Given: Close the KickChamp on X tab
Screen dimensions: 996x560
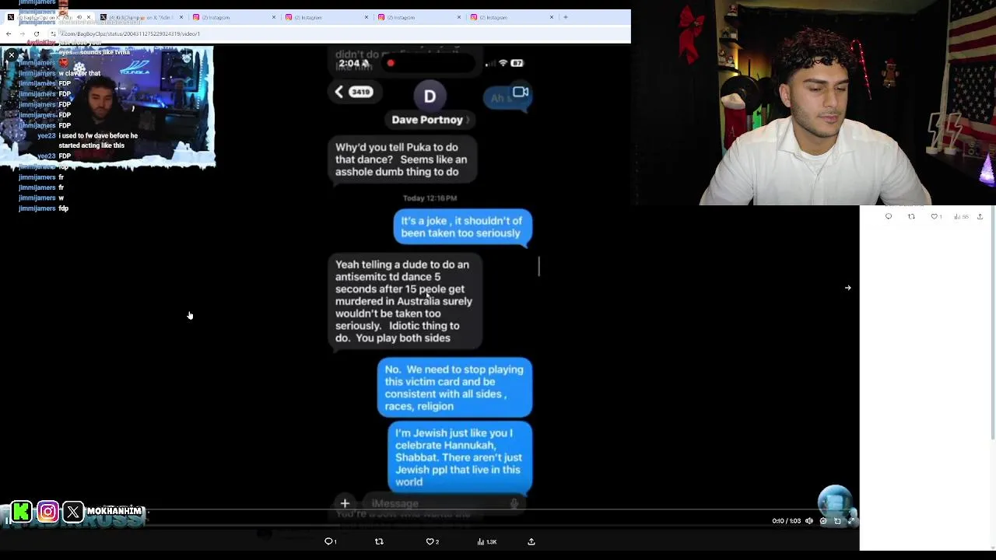Looking at the screenshot, I should pyautogui.click(x=181, y=17).
